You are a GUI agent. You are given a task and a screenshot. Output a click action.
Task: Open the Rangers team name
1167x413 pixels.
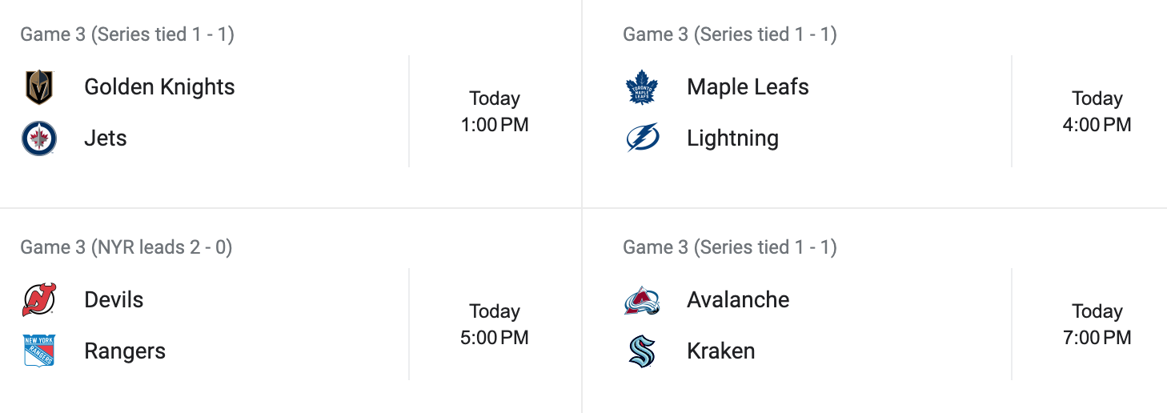[125, 351]
